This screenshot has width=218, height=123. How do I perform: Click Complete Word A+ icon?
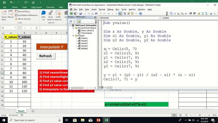tap(186, 14)
